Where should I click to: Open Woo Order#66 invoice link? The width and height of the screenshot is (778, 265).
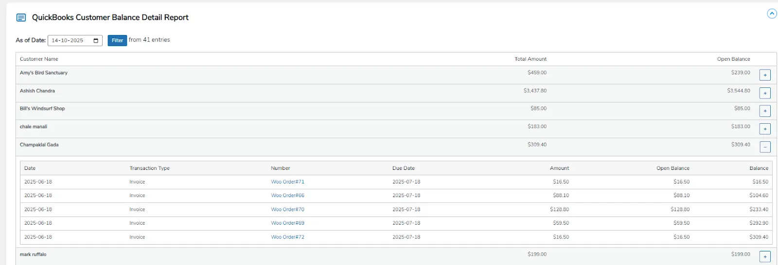pyautogui.click(x=287, y=196)
